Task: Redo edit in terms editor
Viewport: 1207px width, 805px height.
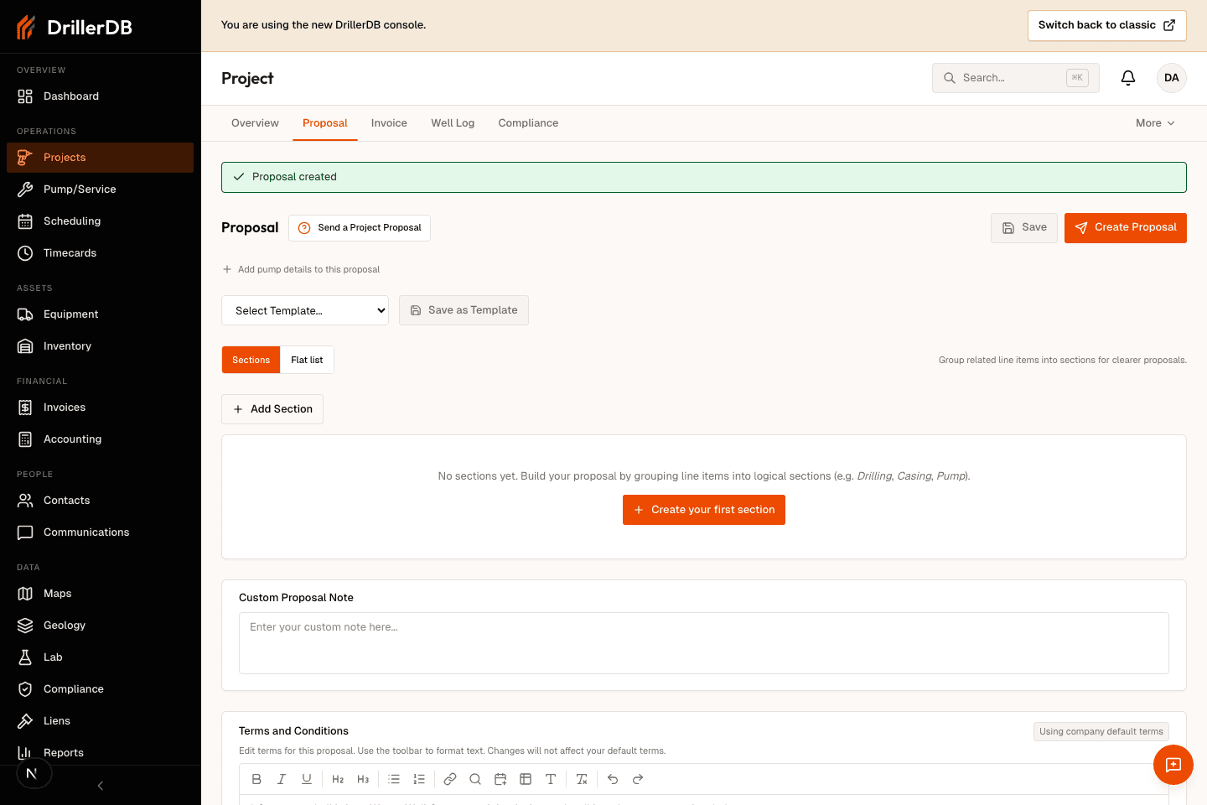Action: pyautogui.click(x=638, y=779)
